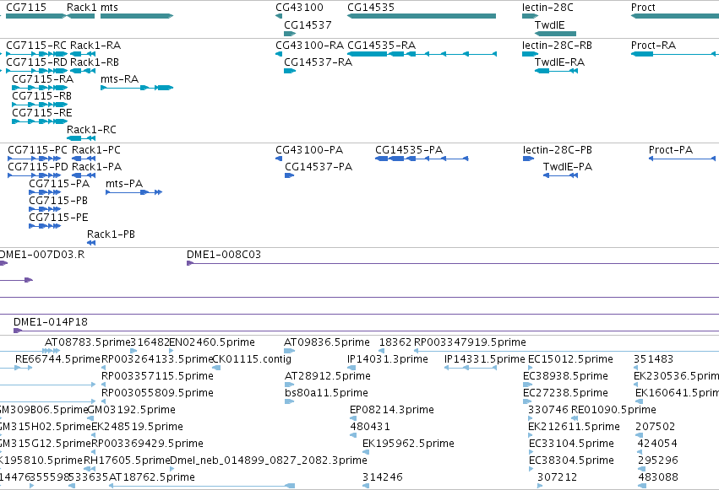
Task: Select EST IP14031.3prime
Action: 351,368
